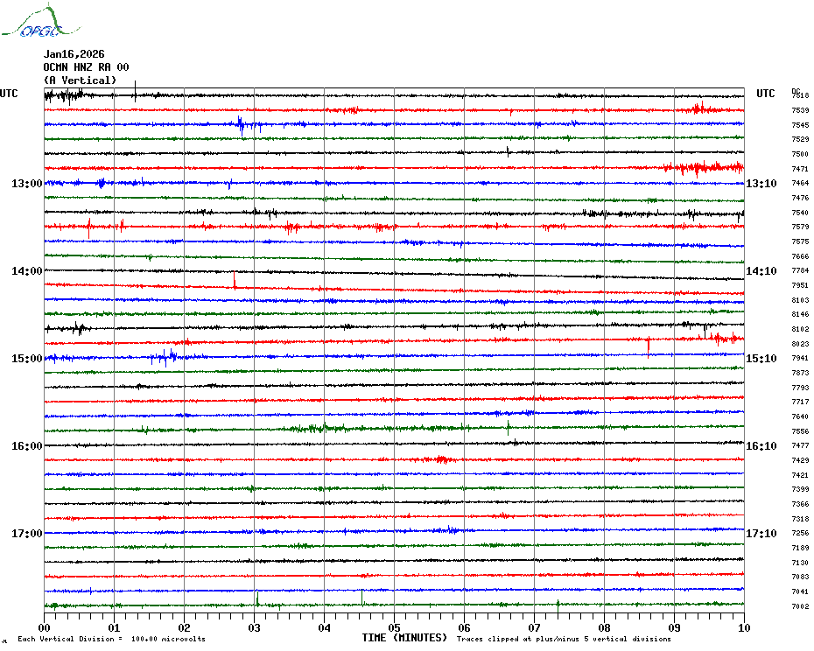Click the 15:00 time label
The height and width of the screenshot is (651, 814).
[27, 358]
